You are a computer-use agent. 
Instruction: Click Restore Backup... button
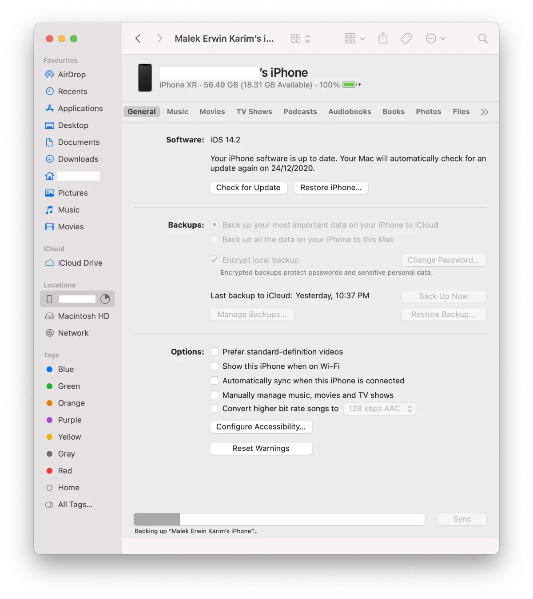coord(444,315)
